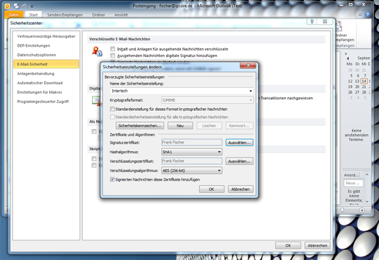Toggle Standardeinstellung für dieses Format checkbox
Screen dimensions: 379x260
[x=112, y=109]
